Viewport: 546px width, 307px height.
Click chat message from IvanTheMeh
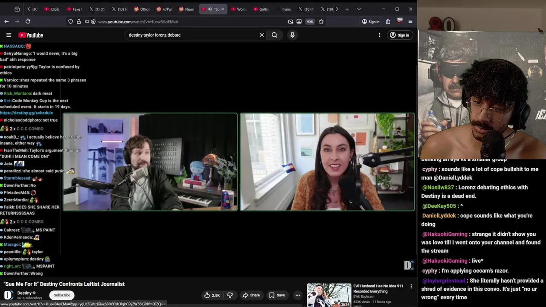[41, 153]
